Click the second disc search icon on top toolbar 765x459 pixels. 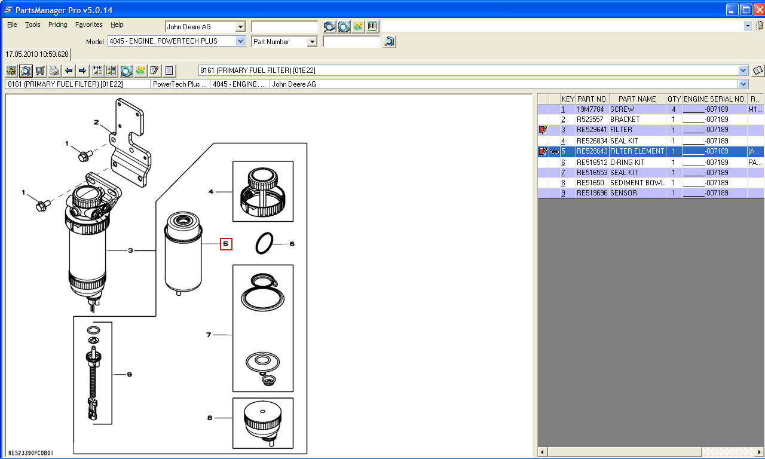[x=344, y=26]
